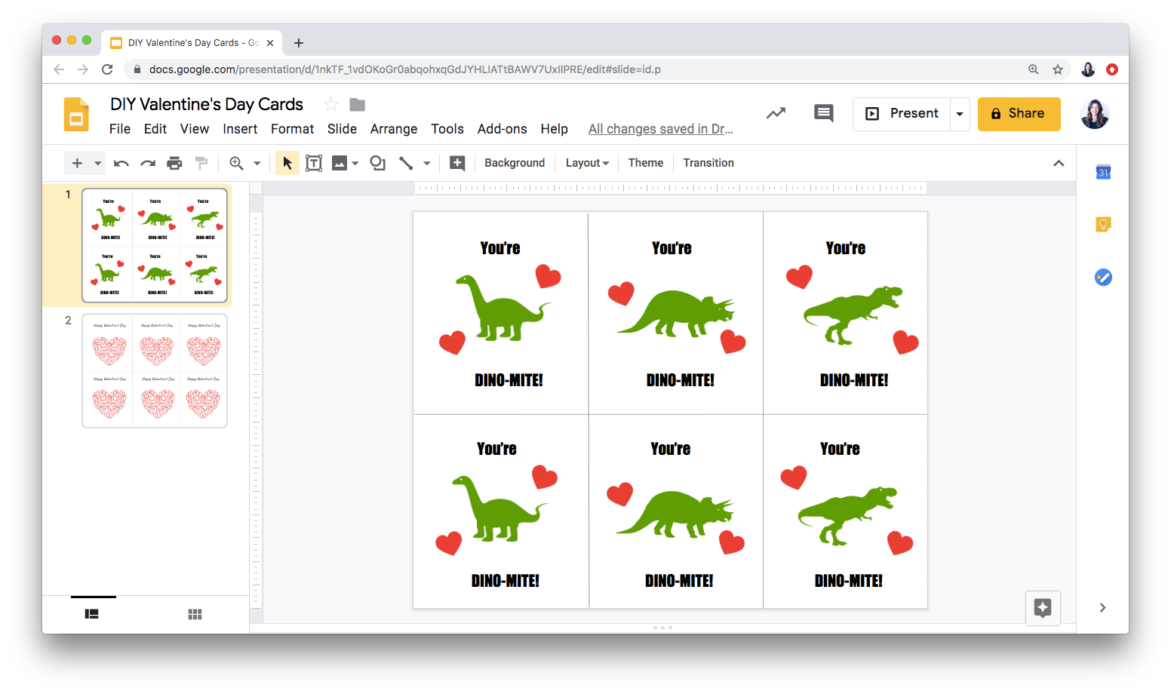Open the Layout dropdown
Viewport: 1171px width, 694px height.
point(587,163)
